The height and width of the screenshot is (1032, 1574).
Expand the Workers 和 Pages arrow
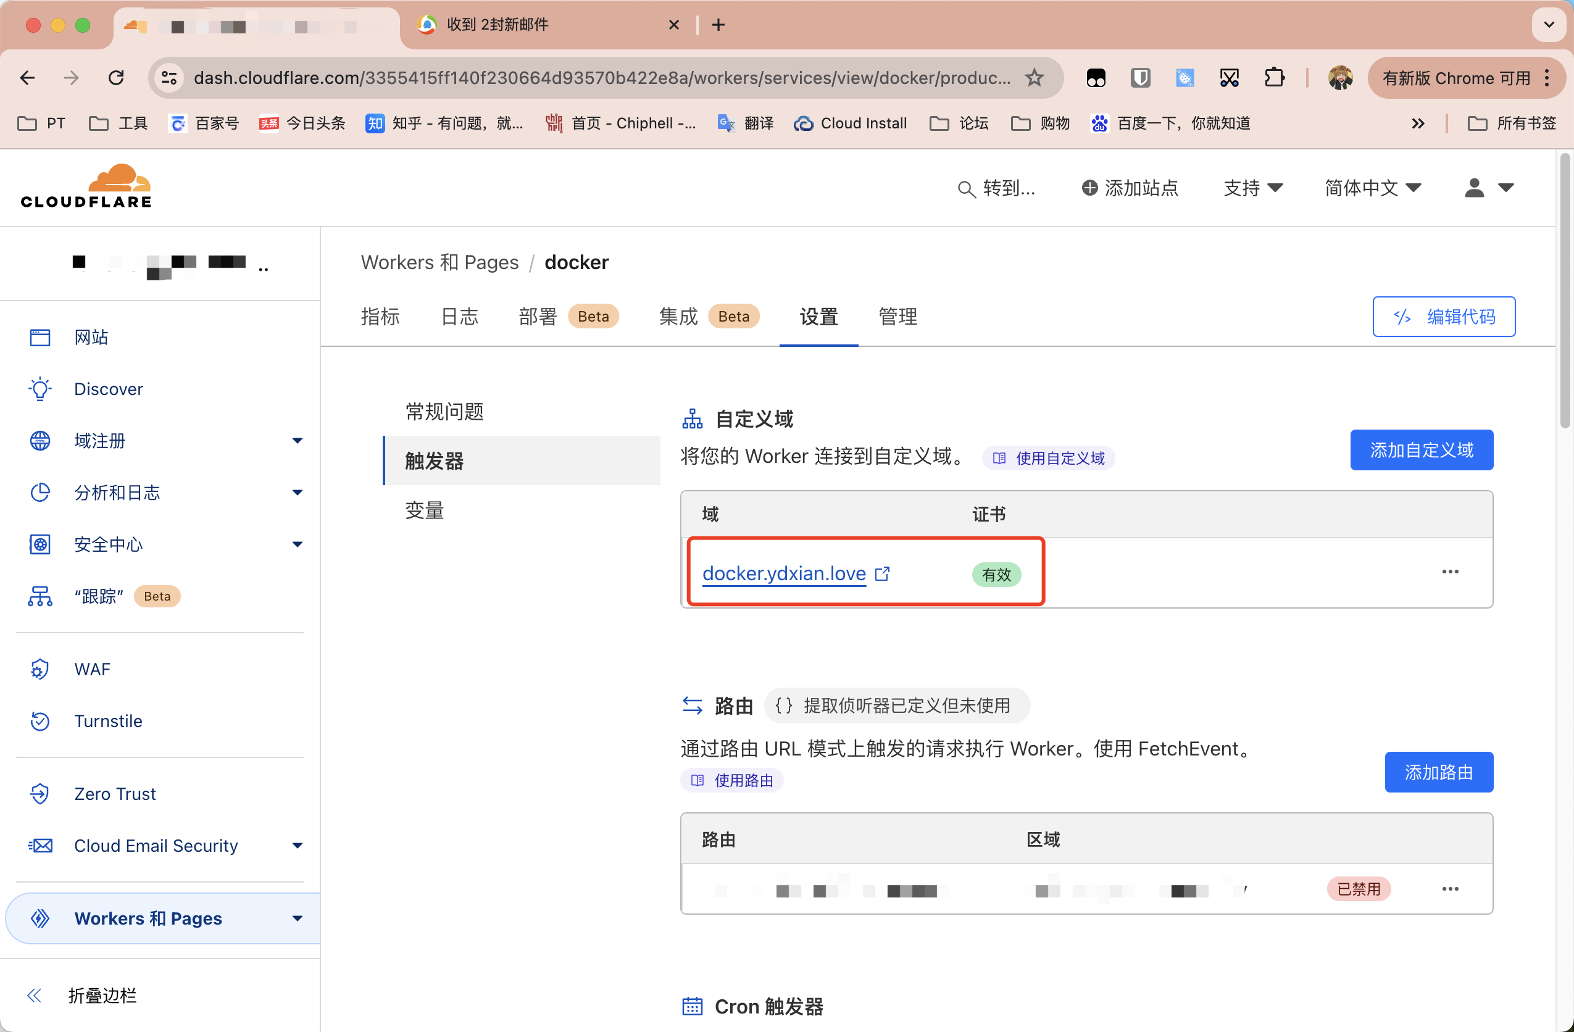298,918
